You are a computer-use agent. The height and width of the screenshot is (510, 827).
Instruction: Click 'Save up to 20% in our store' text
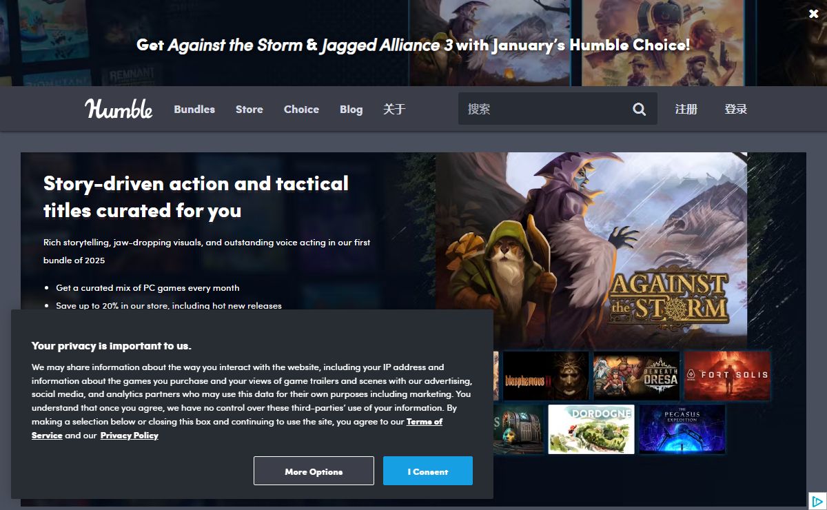pos(169,305)
